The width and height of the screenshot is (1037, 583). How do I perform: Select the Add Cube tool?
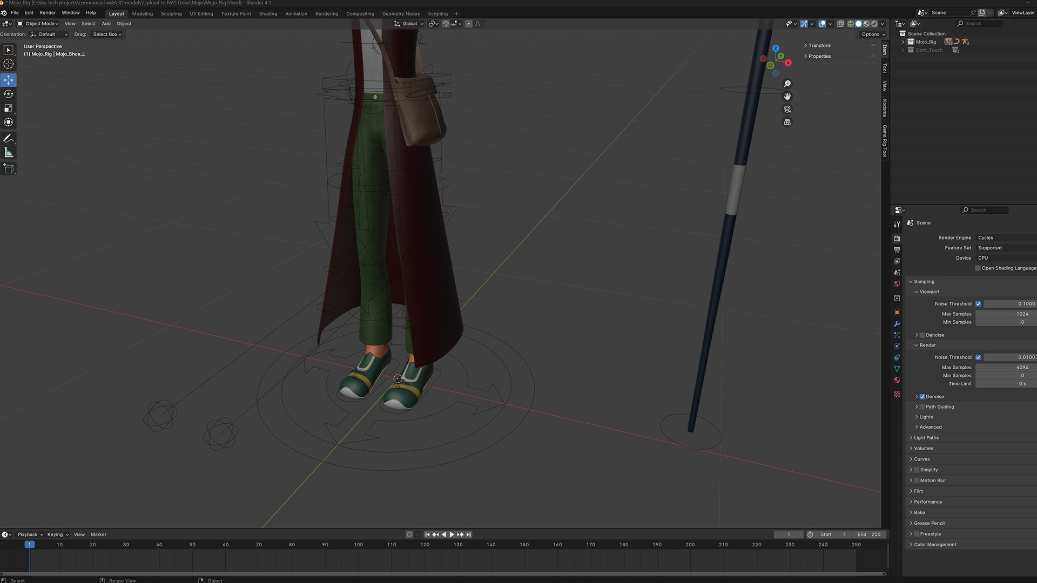(x=9, y=169)
